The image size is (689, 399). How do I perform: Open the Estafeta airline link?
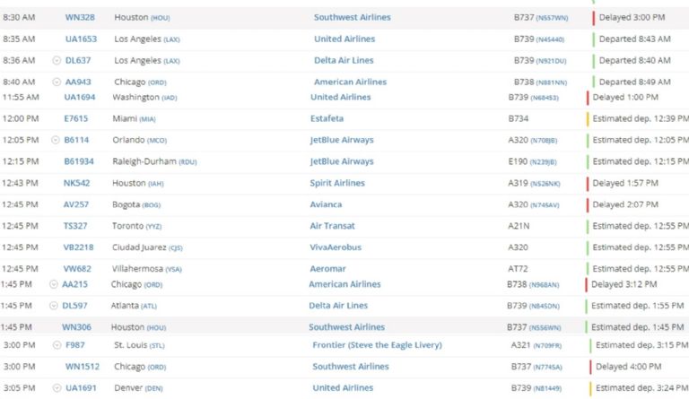(327, 118)
